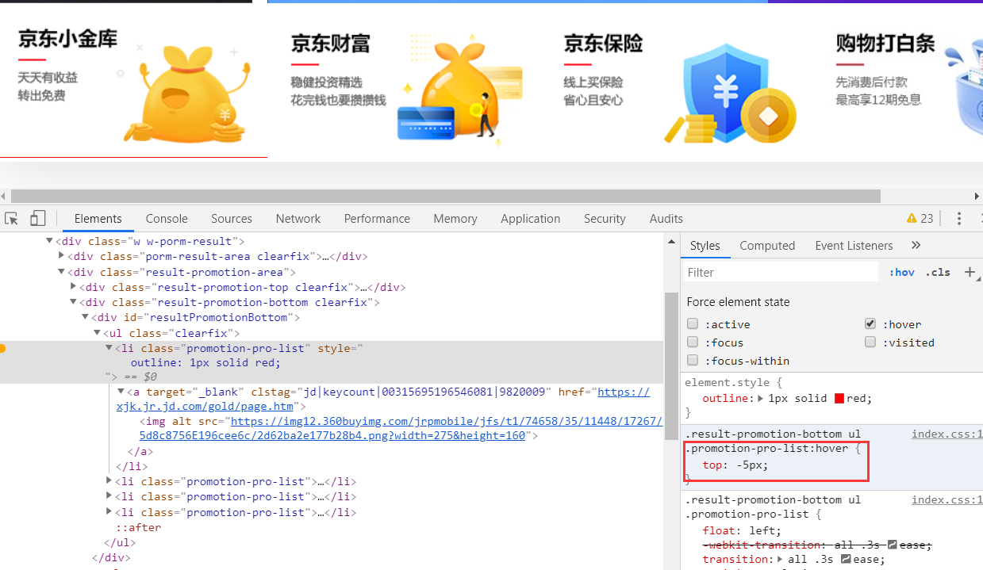This screenshot has height=570, width=983.
Task: Click the page scrollbar left arrow
Action: tap(4, 196)
